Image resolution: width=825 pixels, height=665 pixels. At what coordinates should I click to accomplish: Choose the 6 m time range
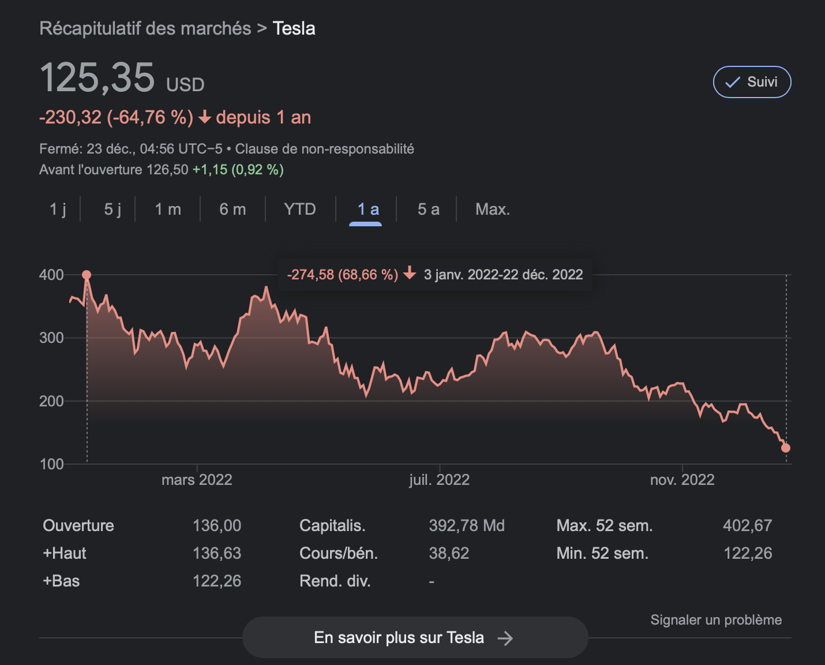[x=232, y=209]
